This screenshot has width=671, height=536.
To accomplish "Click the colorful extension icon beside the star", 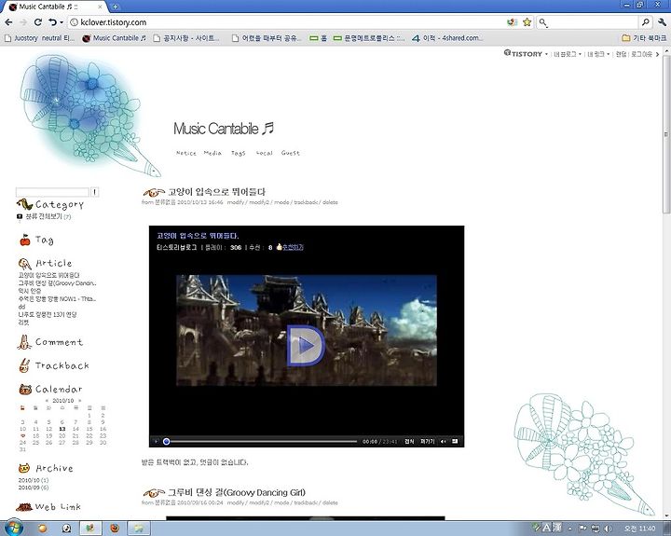I will (x=513, y=22).
